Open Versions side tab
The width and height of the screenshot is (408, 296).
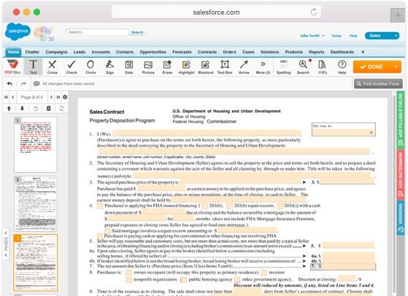[x=401, y=218]
